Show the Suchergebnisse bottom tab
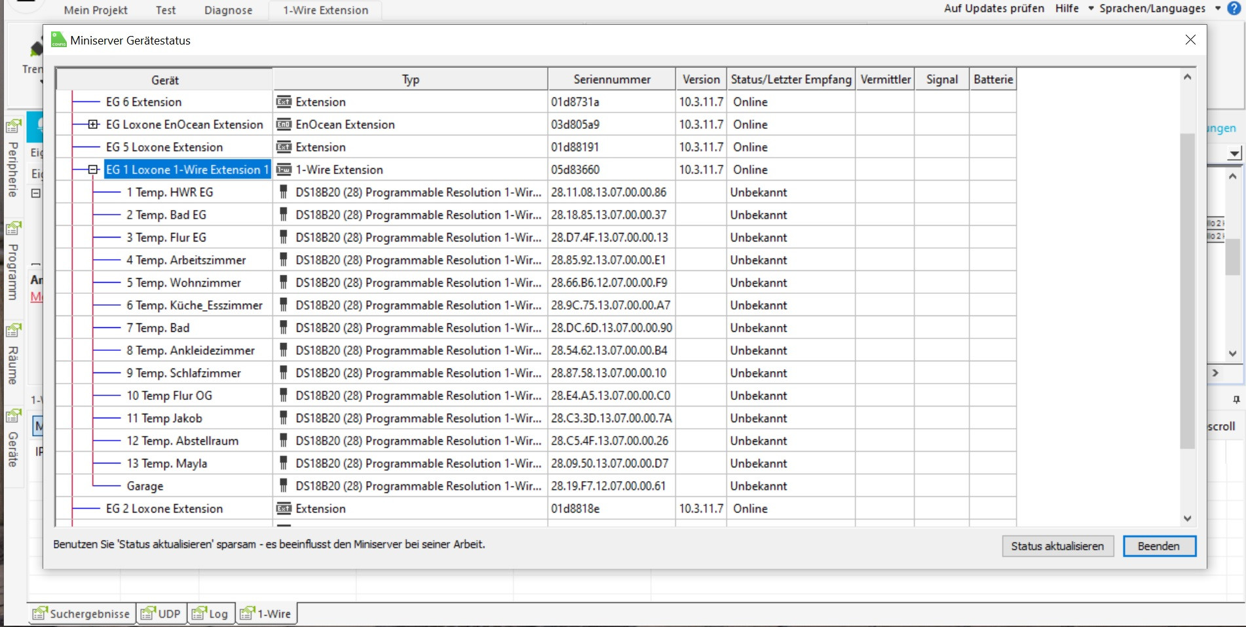The height and width of the screenshot is (627, 1246). pos(82,613)
